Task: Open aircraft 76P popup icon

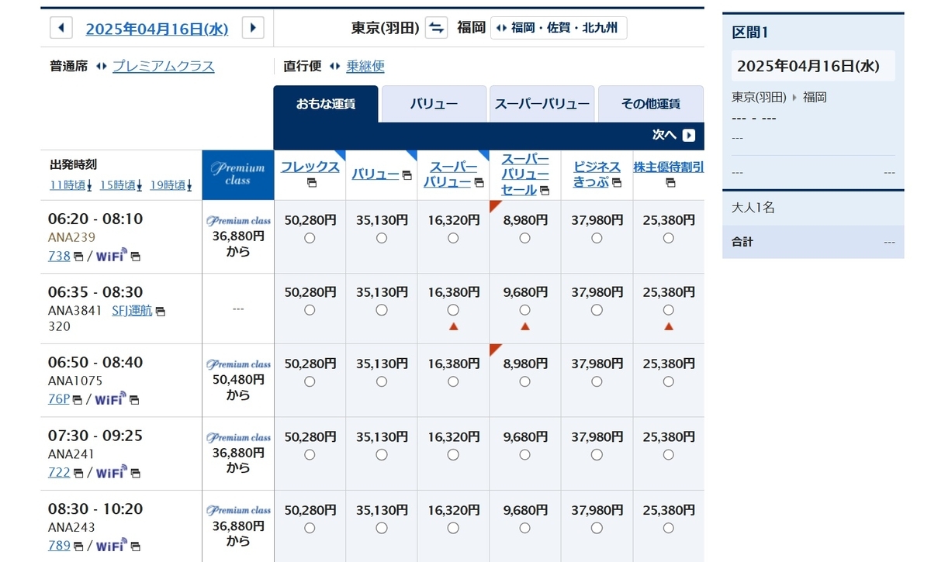Action: [x=78, y=400]
